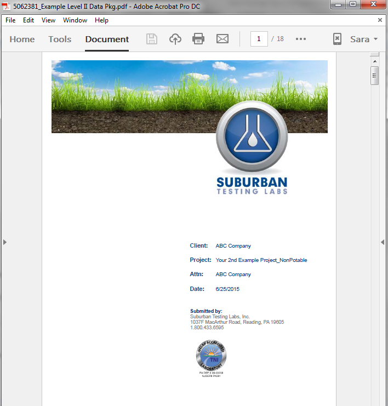Click the 'PA DEP' certification text under seal
The height and width of the screenshot is (406, 388).
(x=211, y=373)
